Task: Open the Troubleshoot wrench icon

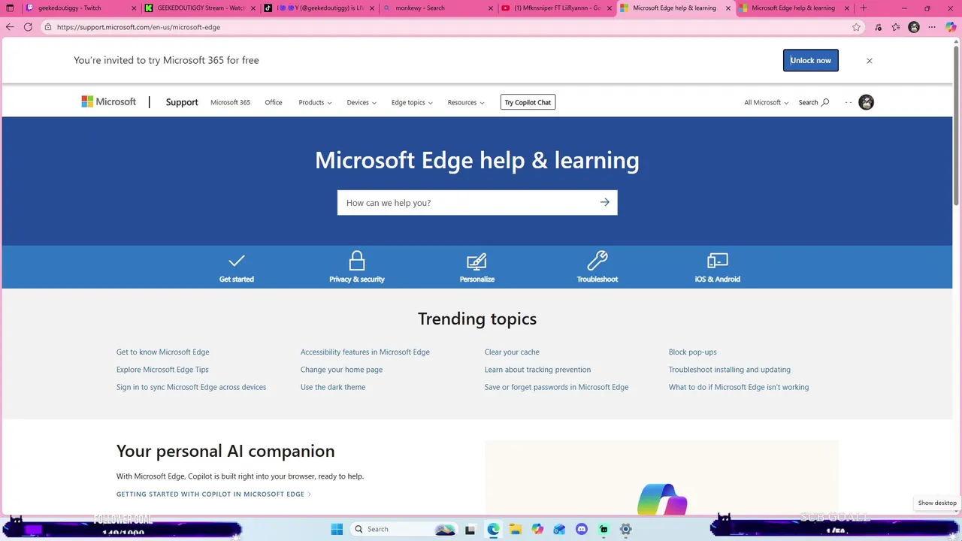Action: [x=597, y=261]
